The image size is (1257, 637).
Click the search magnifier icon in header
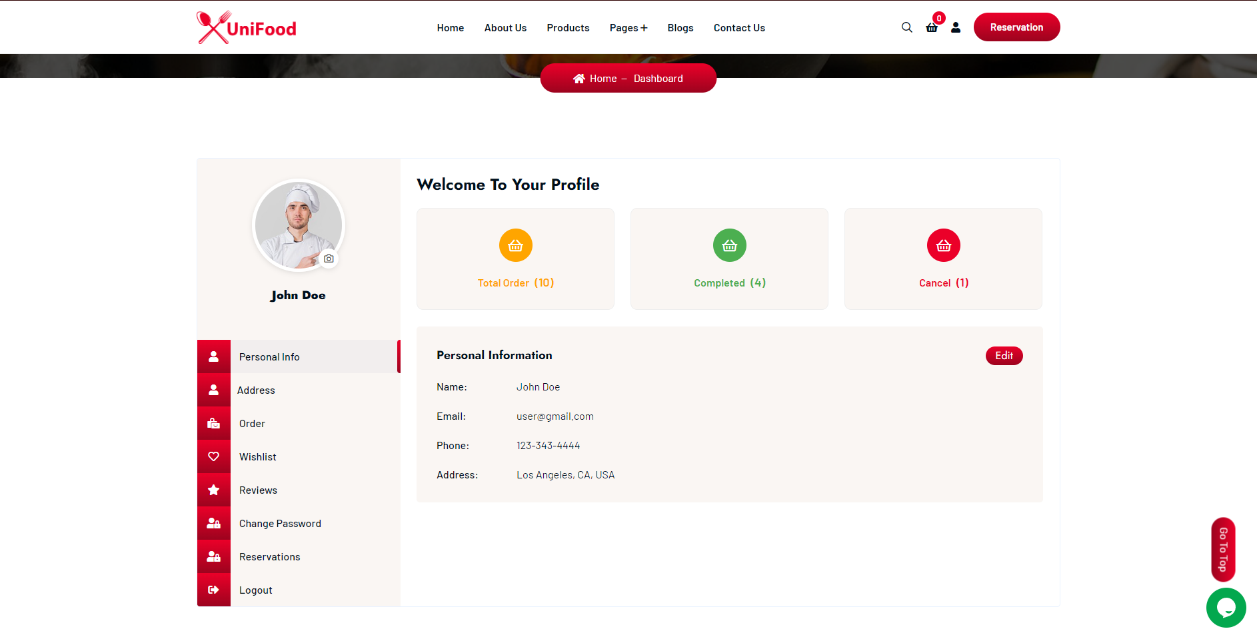(906, 27)
